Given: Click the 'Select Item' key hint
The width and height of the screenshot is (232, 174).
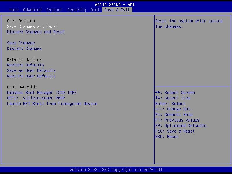Looking at the screenshot, I should [x=173, y=98].
